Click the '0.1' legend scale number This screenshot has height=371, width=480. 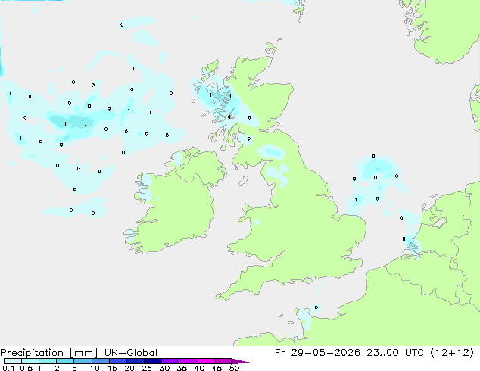tap(8, 368)
